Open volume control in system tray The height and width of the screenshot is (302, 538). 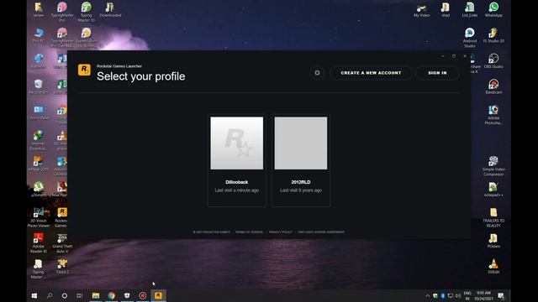(x=457, y=296)
